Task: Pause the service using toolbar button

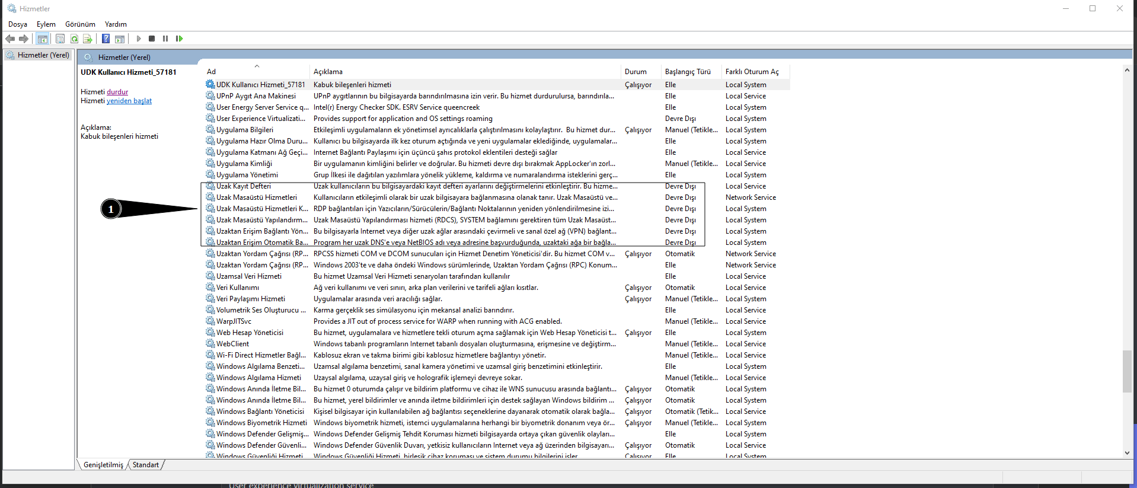Action: pyautogui.click(x=165, y=39)
